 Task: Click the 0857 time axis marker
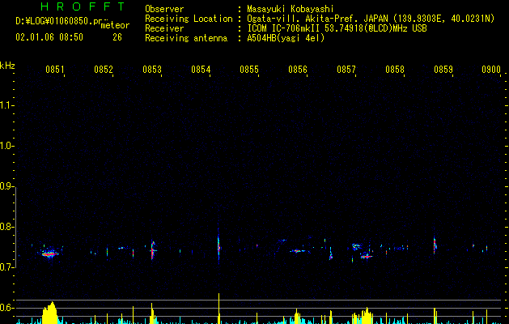point(346,70)
